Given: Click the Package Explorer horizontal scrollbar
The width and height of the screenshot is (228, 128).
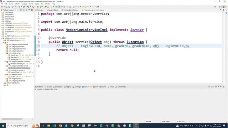Looking at the screenshot, I should coord(12,119).
